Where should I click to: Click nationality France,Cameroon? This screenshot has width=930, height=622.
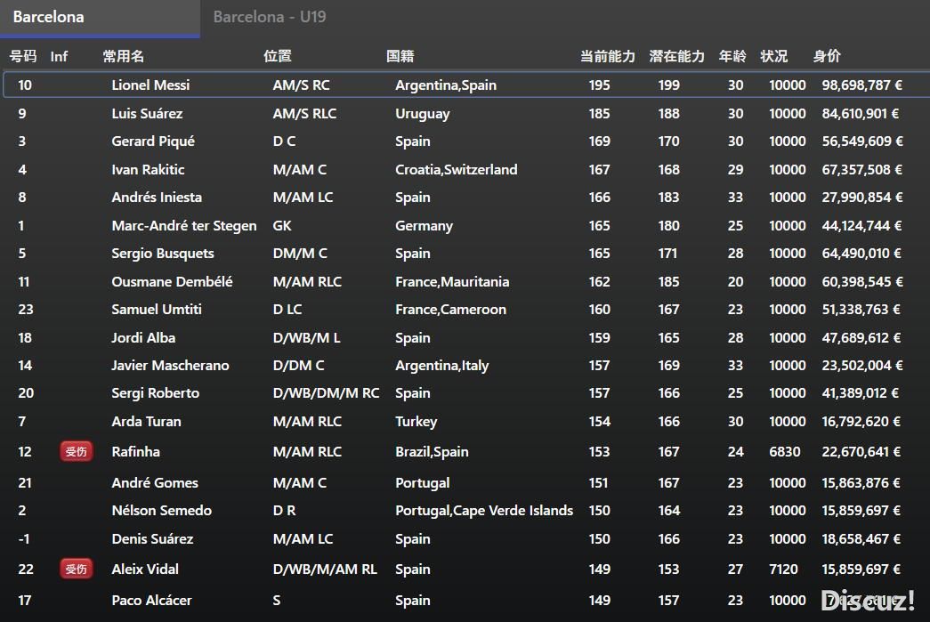(451, 310)
